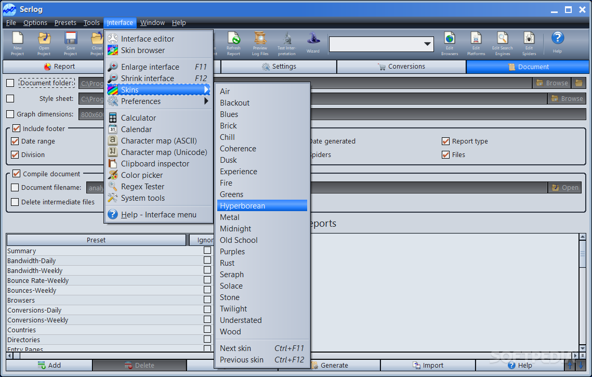592x377 pixels.
Task: Uncheck the Include footer checkbox
Action: click(16, 128)
